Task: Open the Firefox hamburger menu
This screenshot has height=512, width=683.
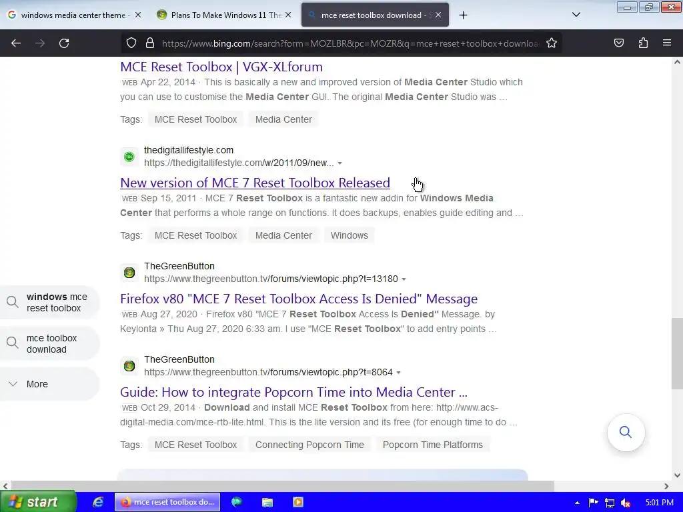Action: point(667,43)
